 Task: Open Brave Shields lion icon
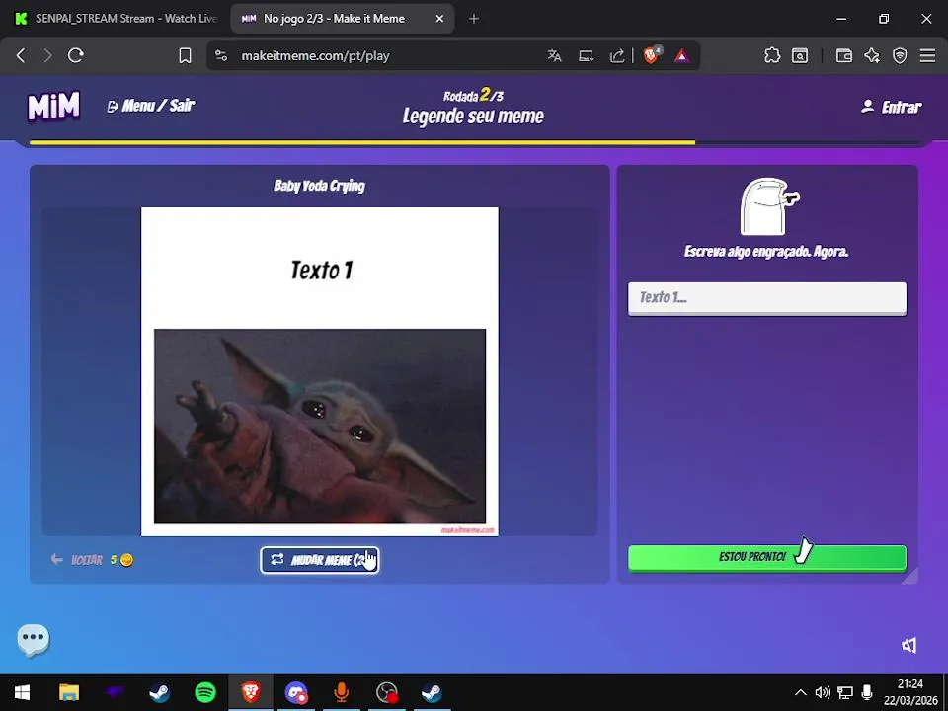[652, 55]
